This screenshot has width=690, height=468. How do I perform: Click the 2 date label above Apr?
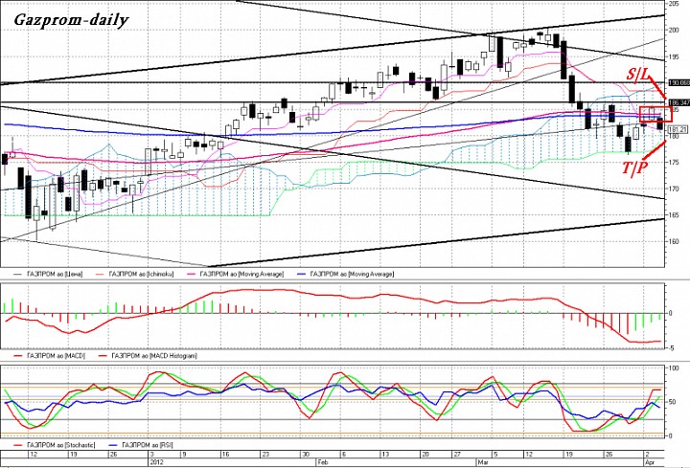click(x=647, y=455)
